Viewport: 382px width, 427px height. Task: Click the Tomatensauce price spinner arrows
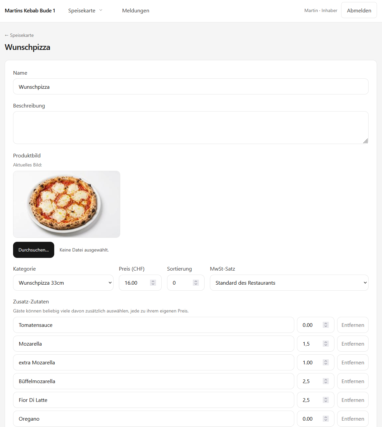pos(326,325)
